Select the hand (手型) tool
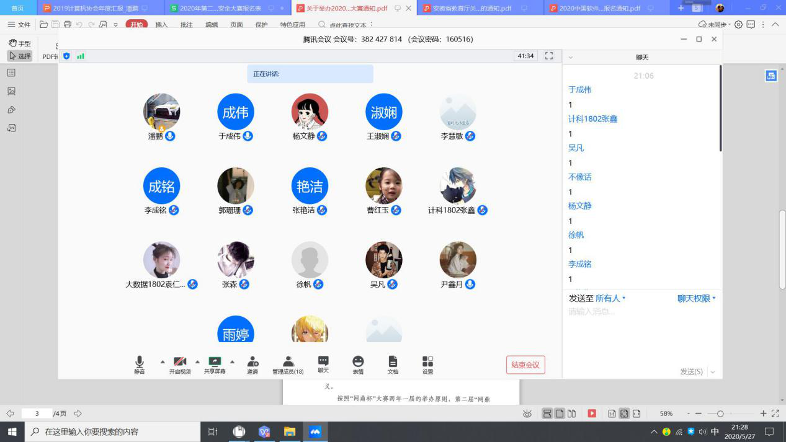786x442 pixels. coord(20,43)
